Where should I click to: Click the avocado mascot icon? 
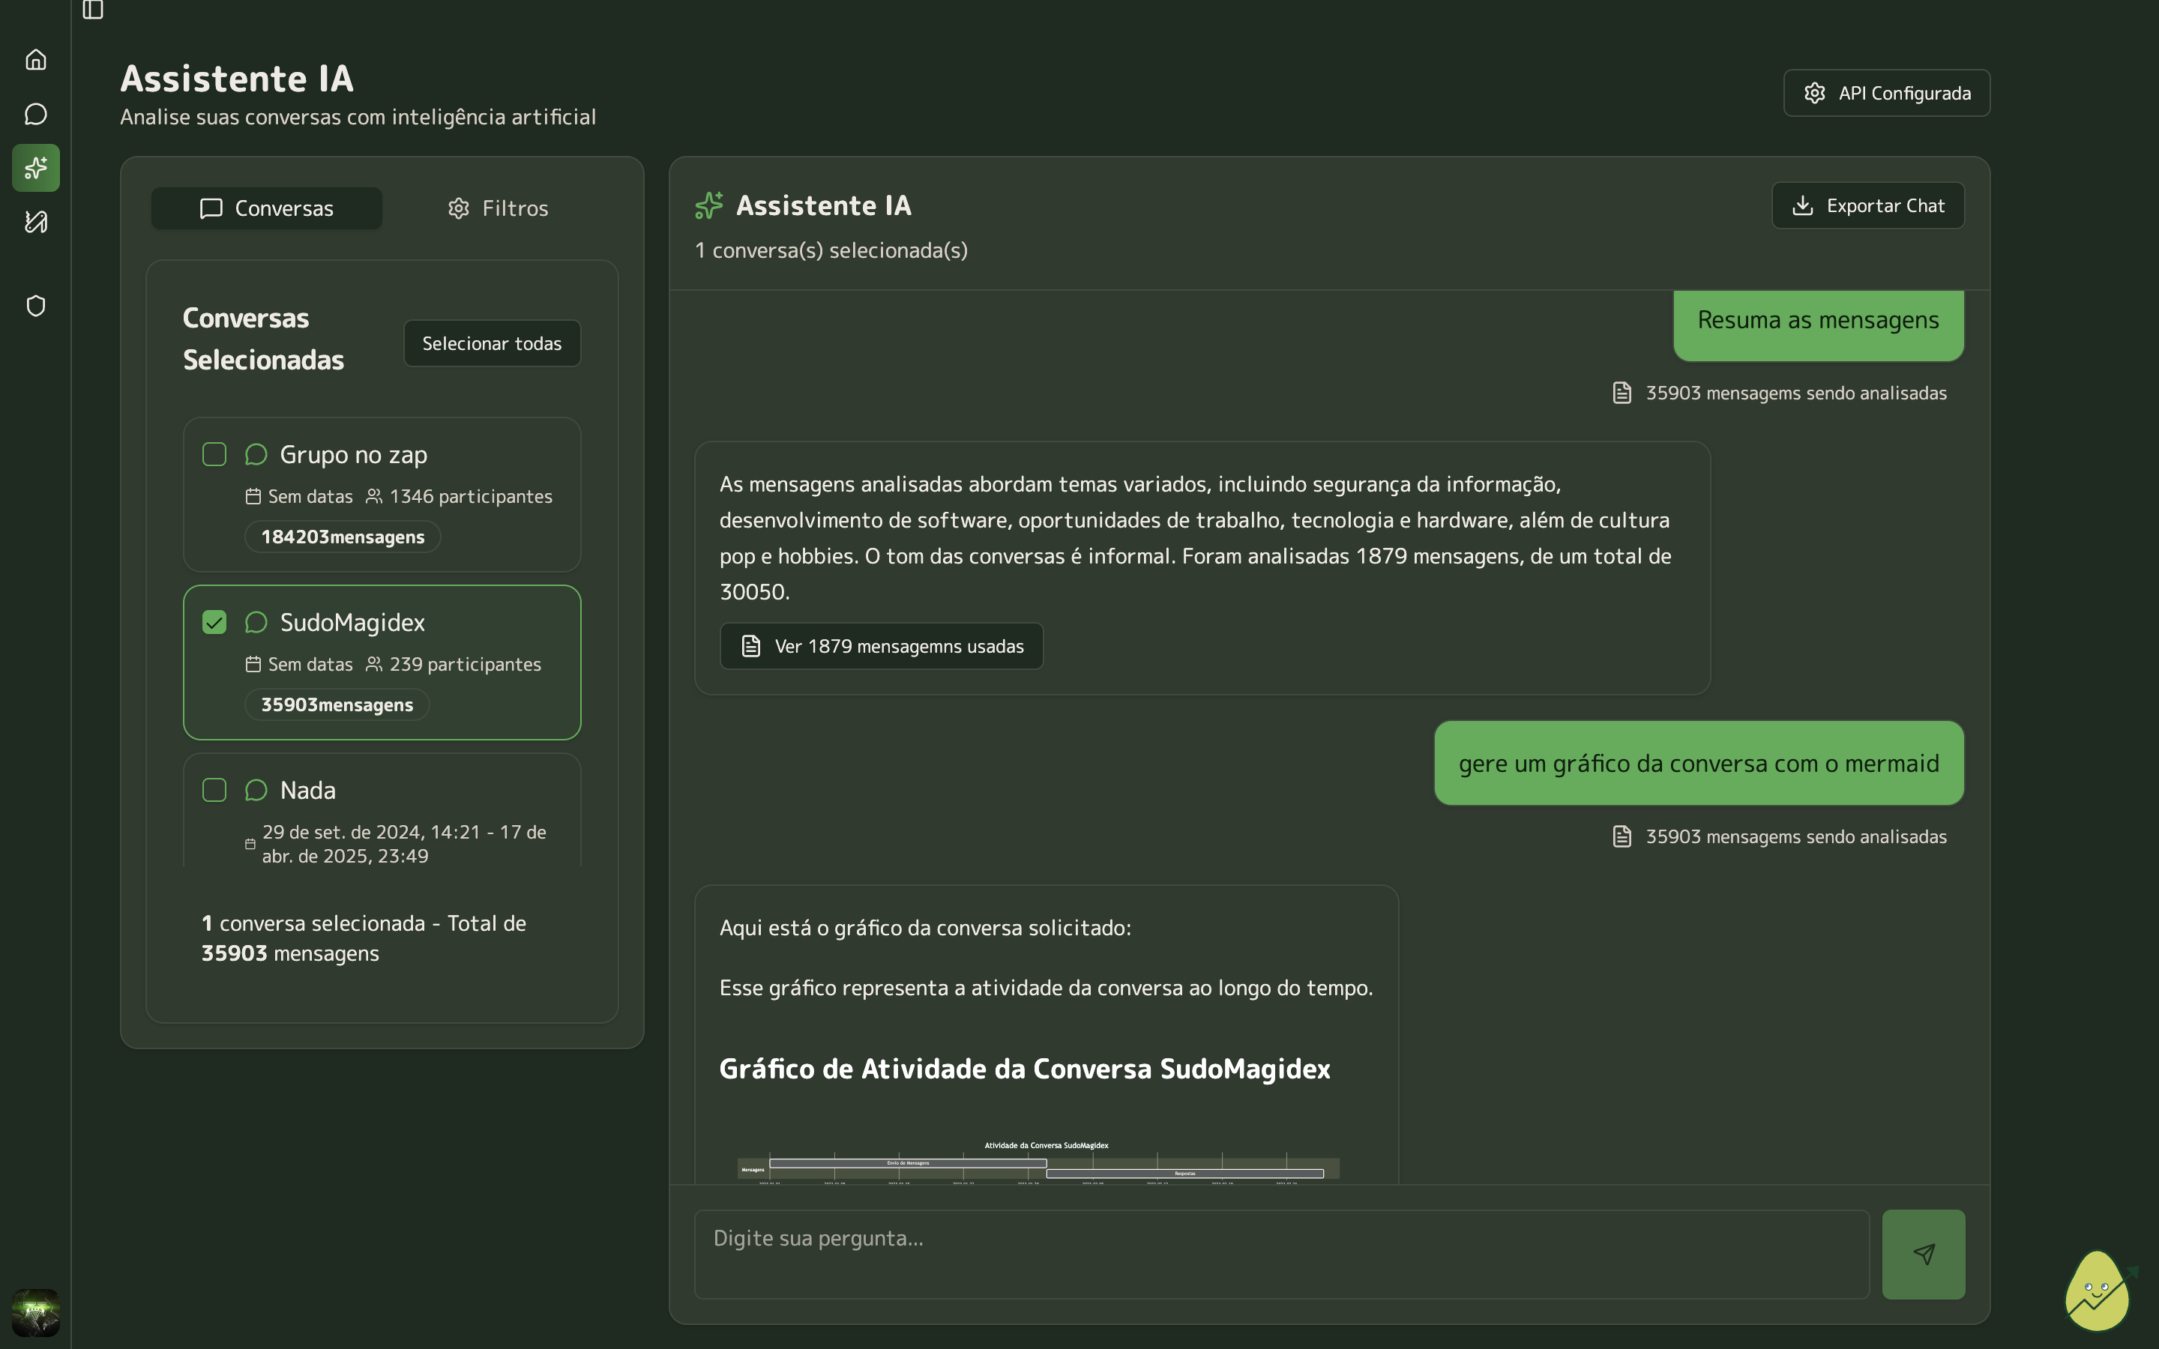2098,1291
